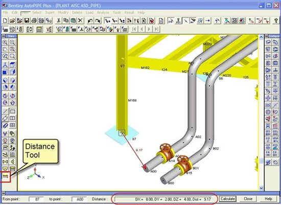The width and height of the screenshot is (281, 205).
Task: Click point label 87 near column base
Action: (134, 139)
